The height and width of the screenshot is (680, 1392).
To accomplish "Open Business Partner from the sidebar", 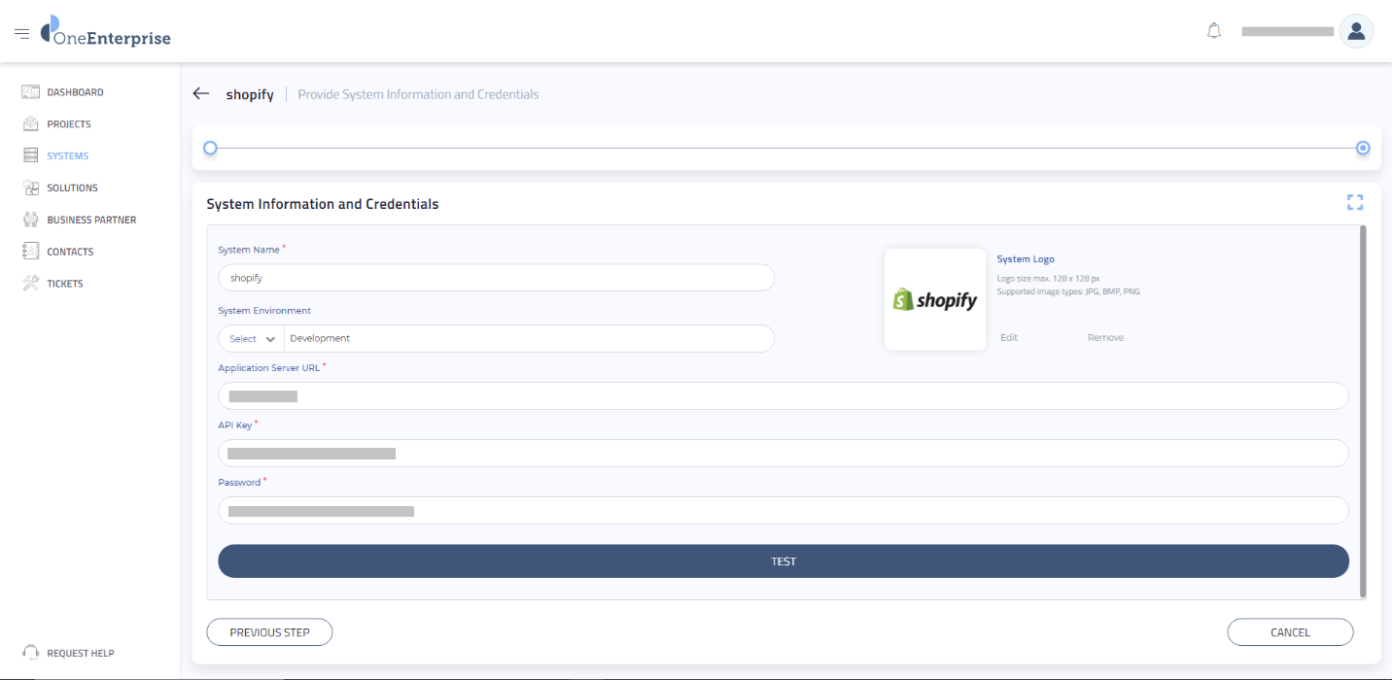I will [30, 219].
